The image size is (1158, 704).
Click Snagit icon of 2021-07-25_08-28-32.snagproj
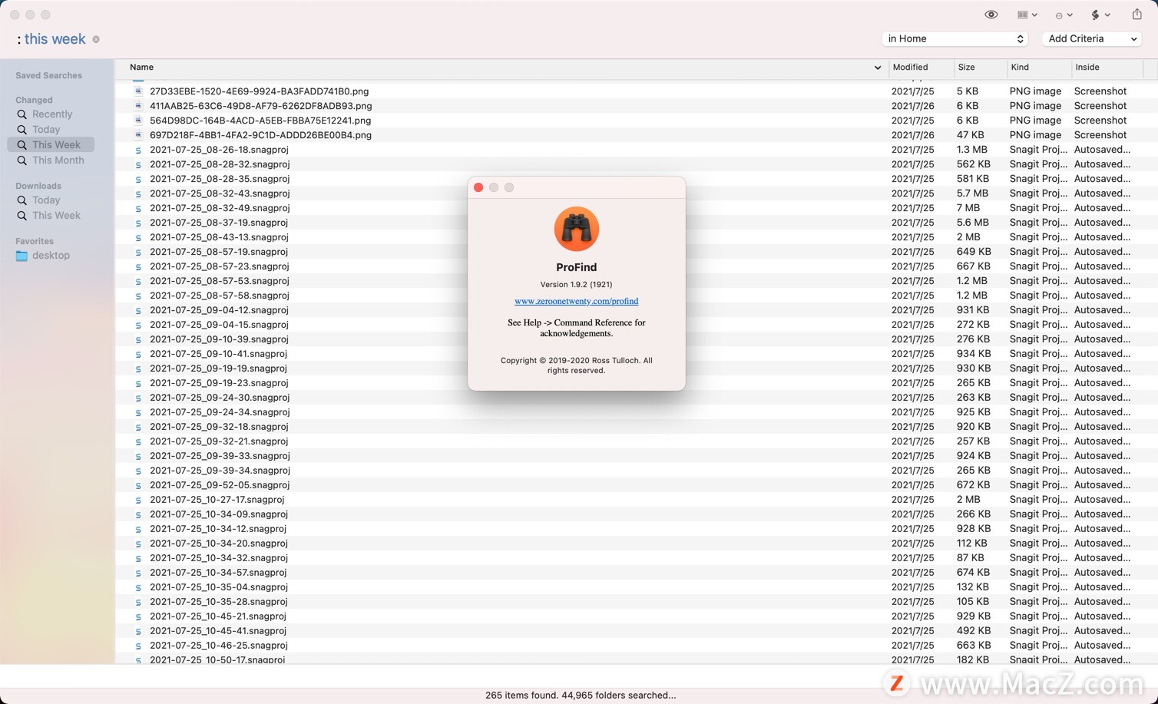pos(138,164)
